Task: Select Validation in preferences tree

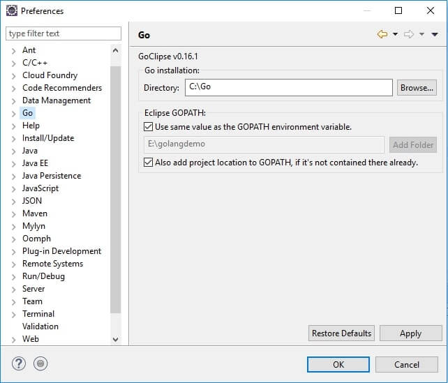Action: [x=40, y=326]
